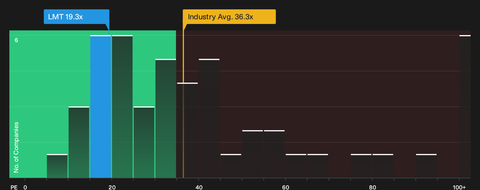Click the bar for PE 75-80
The image size is (480, 190).
click(361, 166)
